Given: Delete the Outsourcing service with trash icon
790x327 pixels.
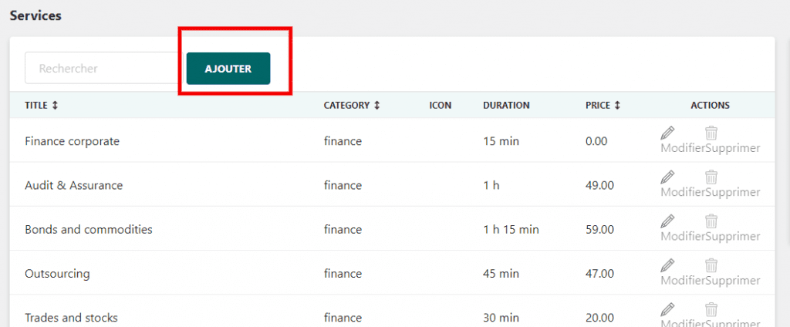Looking at the screenshot, I should 711,265.
